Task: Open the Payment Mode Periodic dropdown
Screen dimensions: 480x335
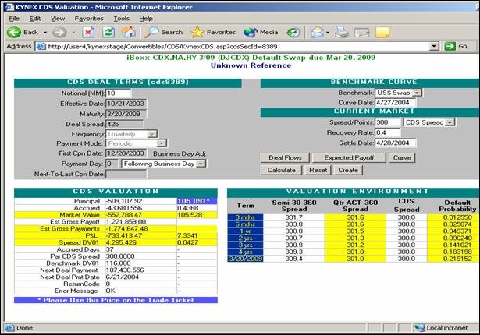Action: (x=162, y=143)
